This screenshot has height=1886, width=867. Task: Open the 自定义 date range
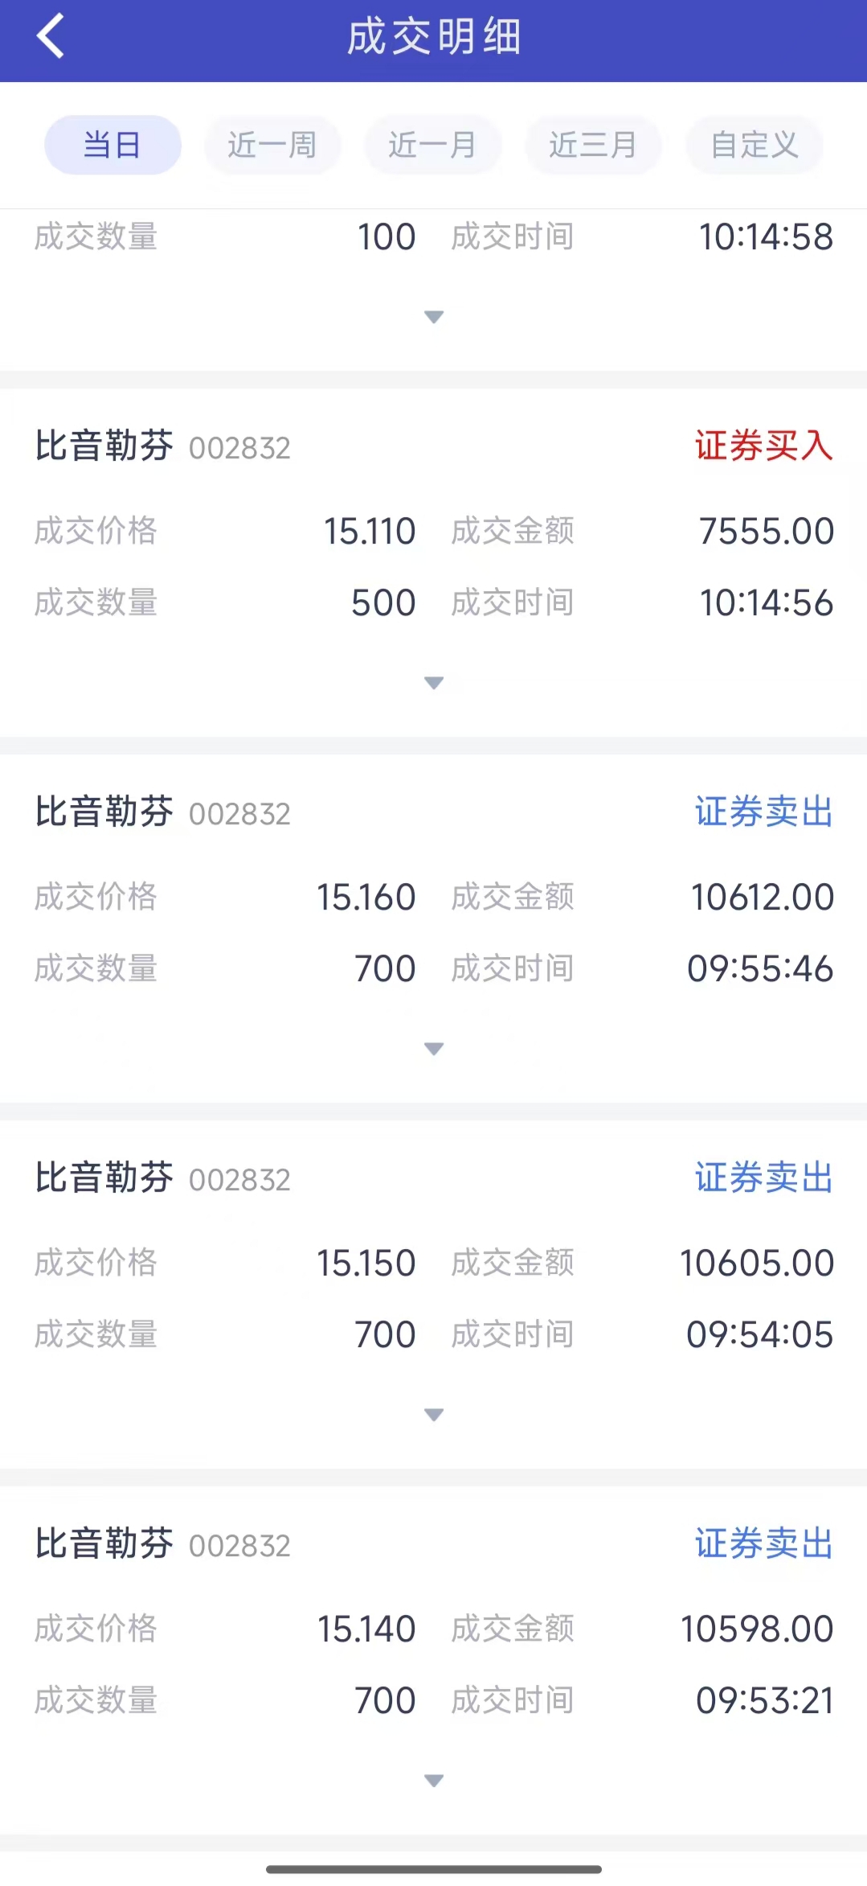(754, 145)
